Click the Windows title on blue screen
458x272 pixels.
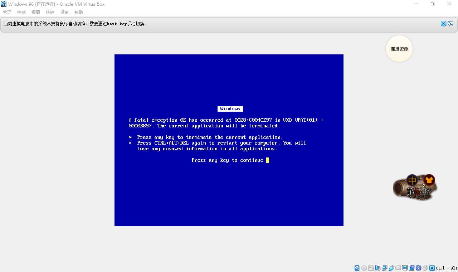(230, 109)
